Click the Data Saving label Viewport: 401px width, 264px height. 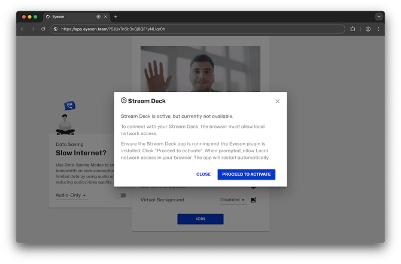coord(69,145)
